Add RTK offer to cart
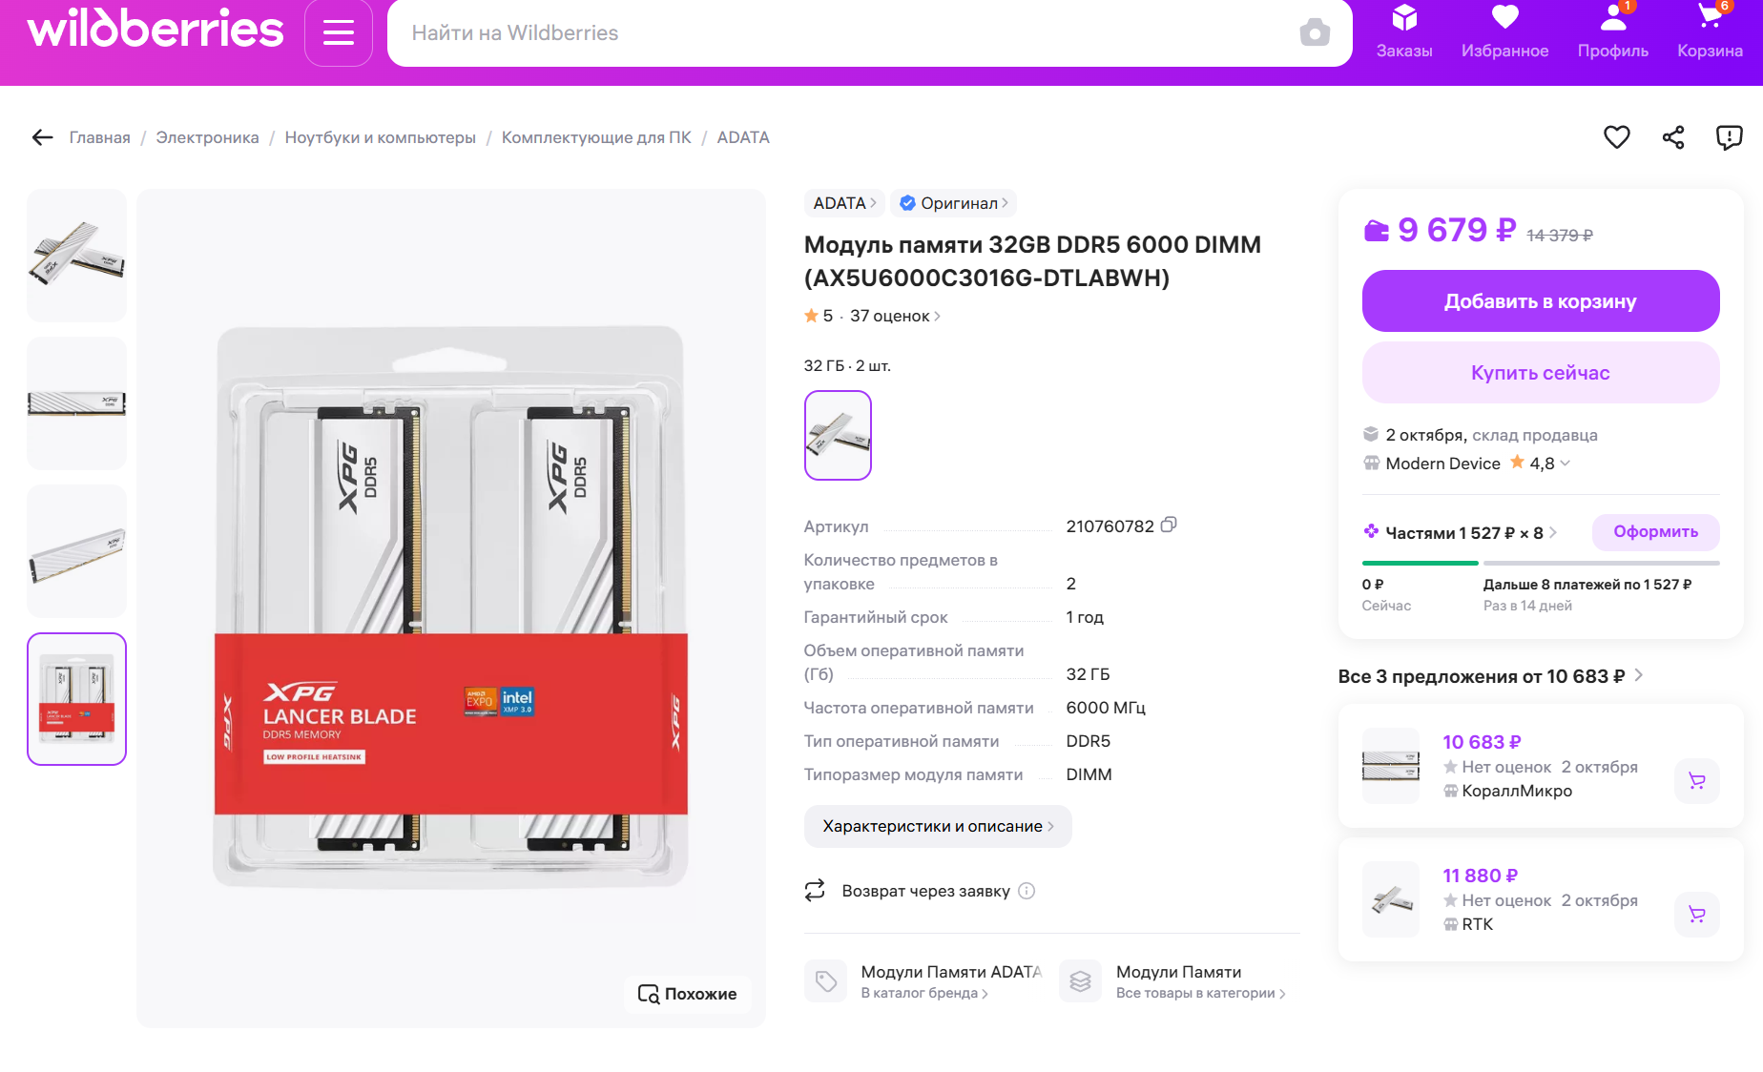 coord(1696,914)
